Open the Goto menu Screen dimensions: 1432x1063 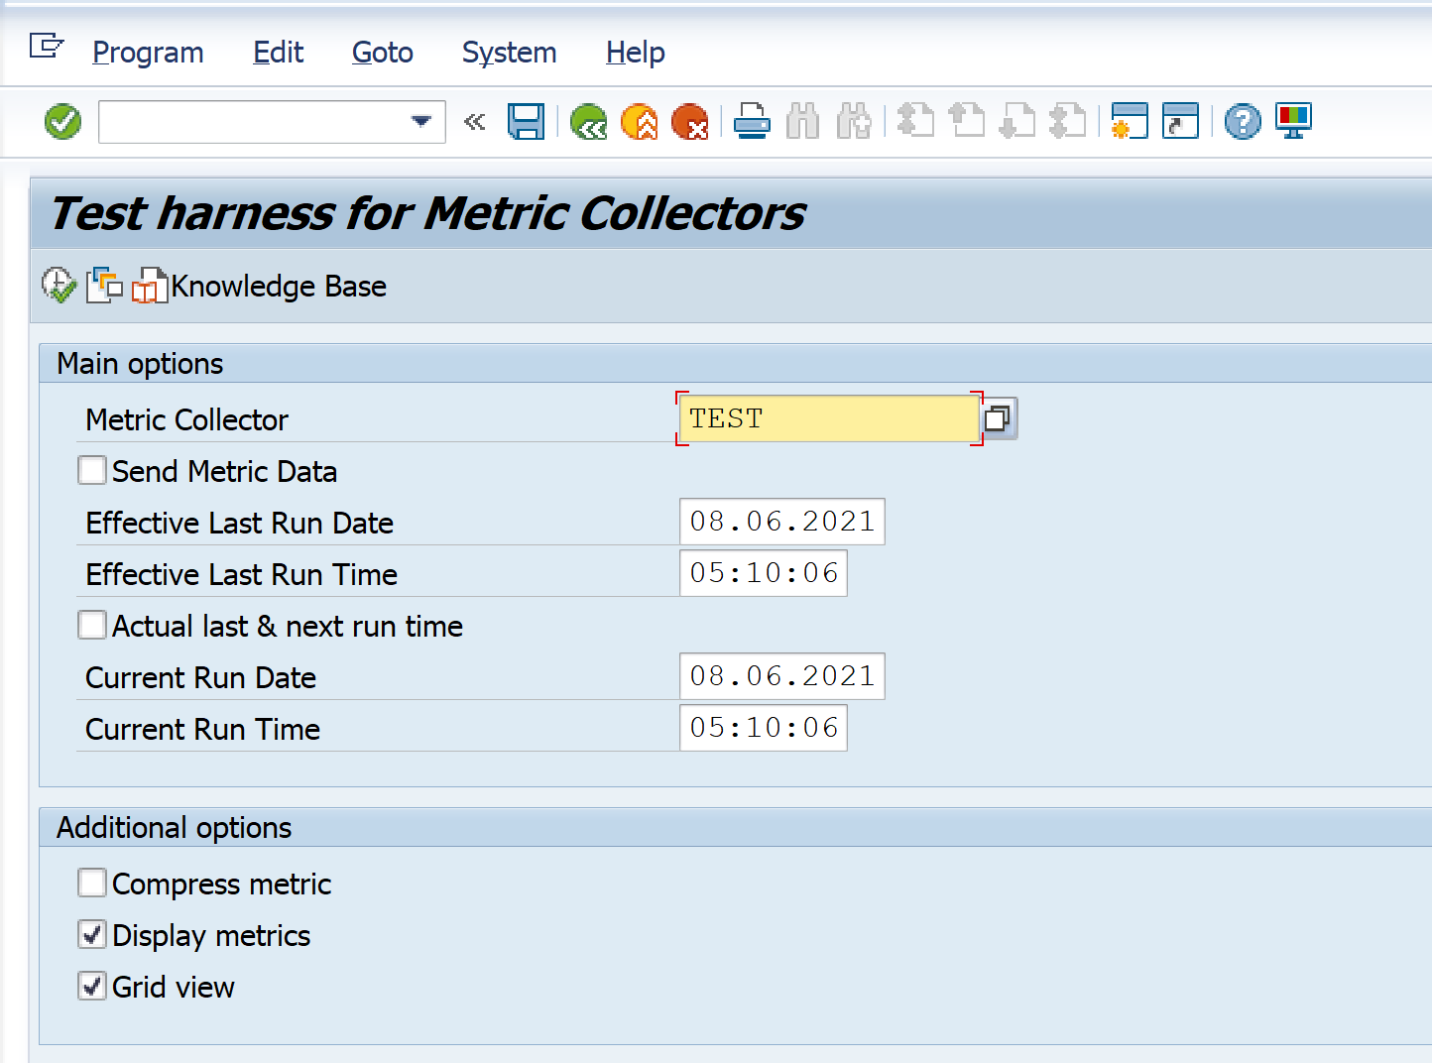[x=382, y=53]
